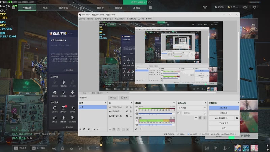Open preview scale dropdown below OBS preview
The width and height of the screenshot is (270, 152).
(x=107, y=93)
